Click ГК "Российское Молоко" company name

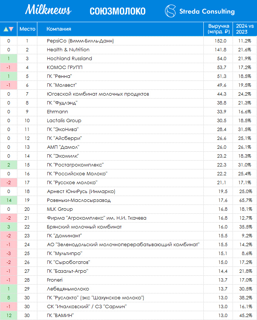pyautogui.click(x=77, y=174)
